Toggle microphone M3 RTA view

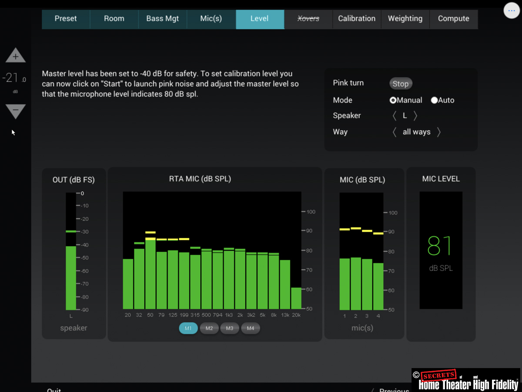(230, 328)
